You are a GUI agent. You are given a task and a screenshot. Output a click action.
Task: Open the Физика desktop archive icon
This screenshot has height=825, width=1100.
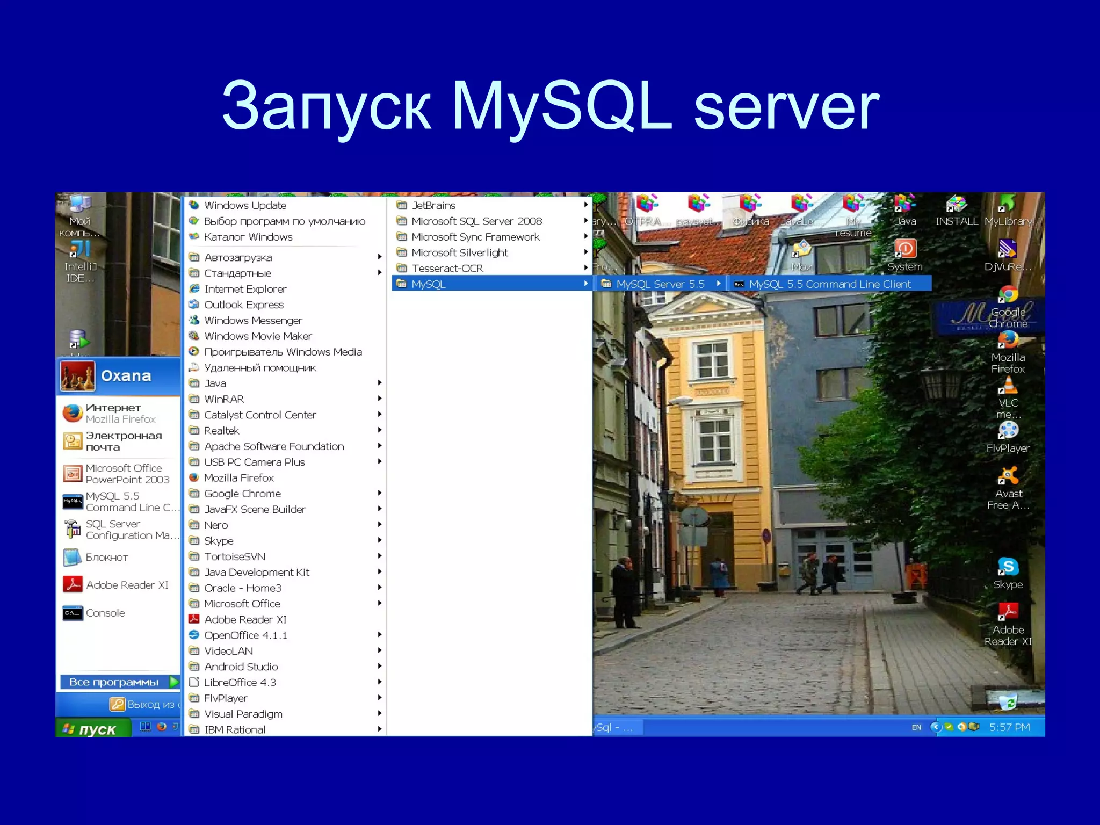[x=750, y=210]
